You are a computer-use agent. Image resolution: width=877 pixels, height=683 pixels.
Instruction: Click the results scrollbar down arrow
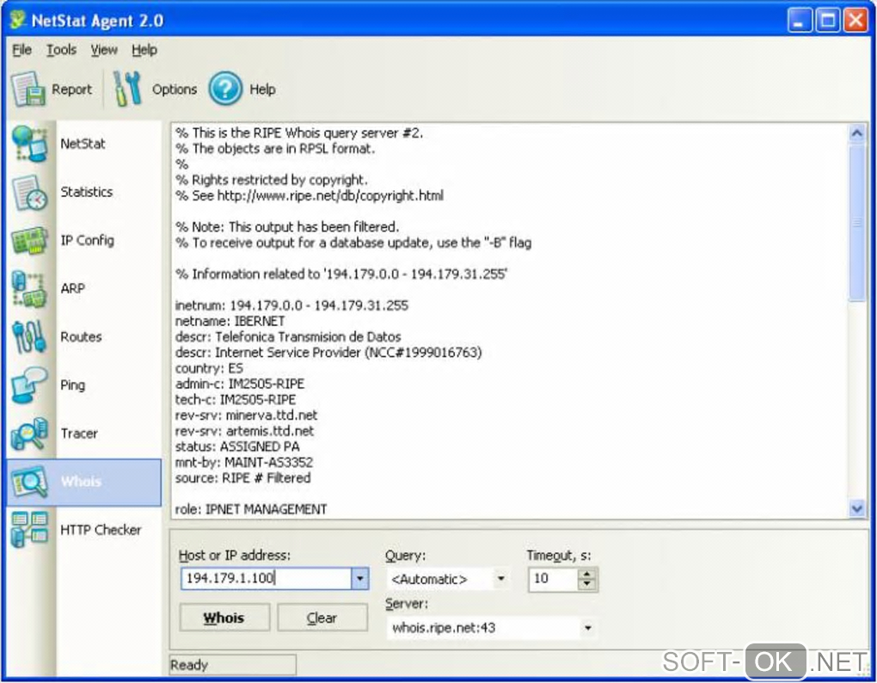[856, 508]
